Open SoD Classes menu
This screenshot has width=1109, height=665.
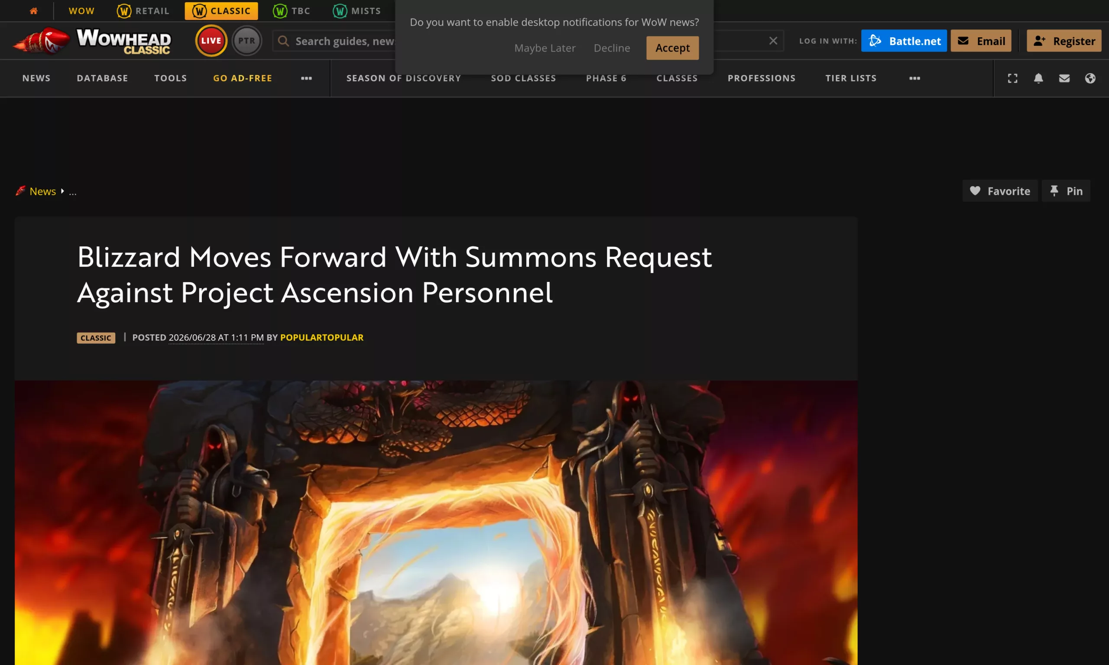pyautogui.click(x=523, y=78)
